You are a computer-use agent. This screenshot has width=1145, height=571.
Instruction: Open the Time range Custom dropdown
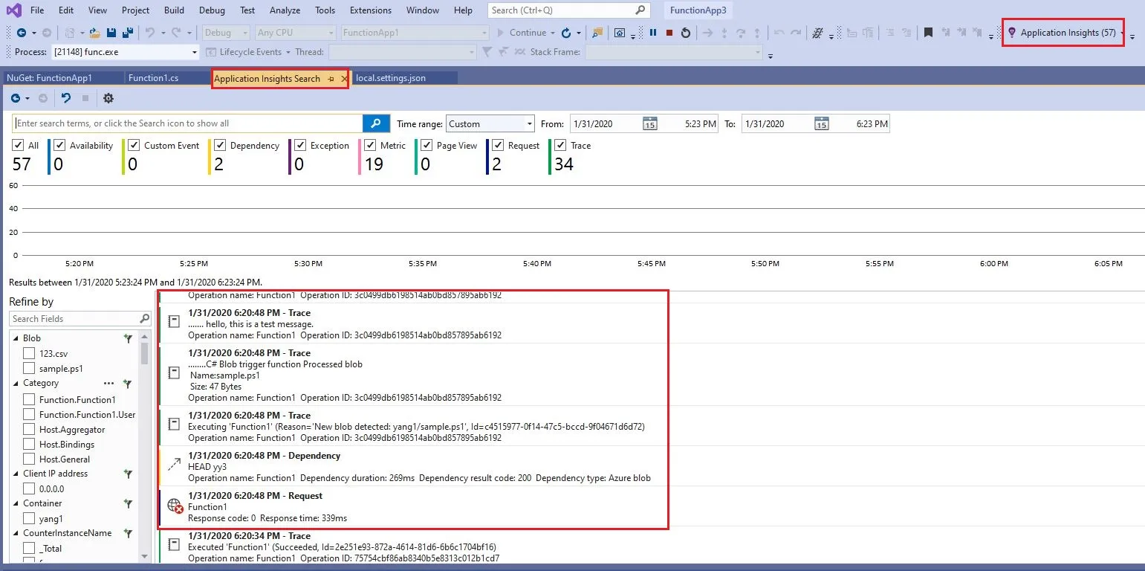(x=490, y=123)
